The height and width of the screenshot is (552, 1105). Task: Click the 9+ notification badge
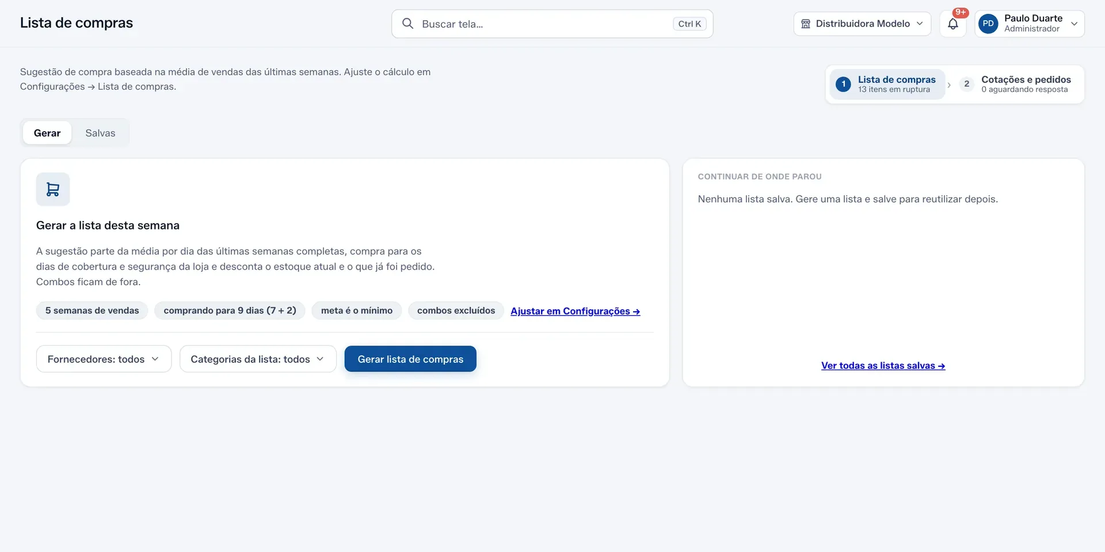961,13
